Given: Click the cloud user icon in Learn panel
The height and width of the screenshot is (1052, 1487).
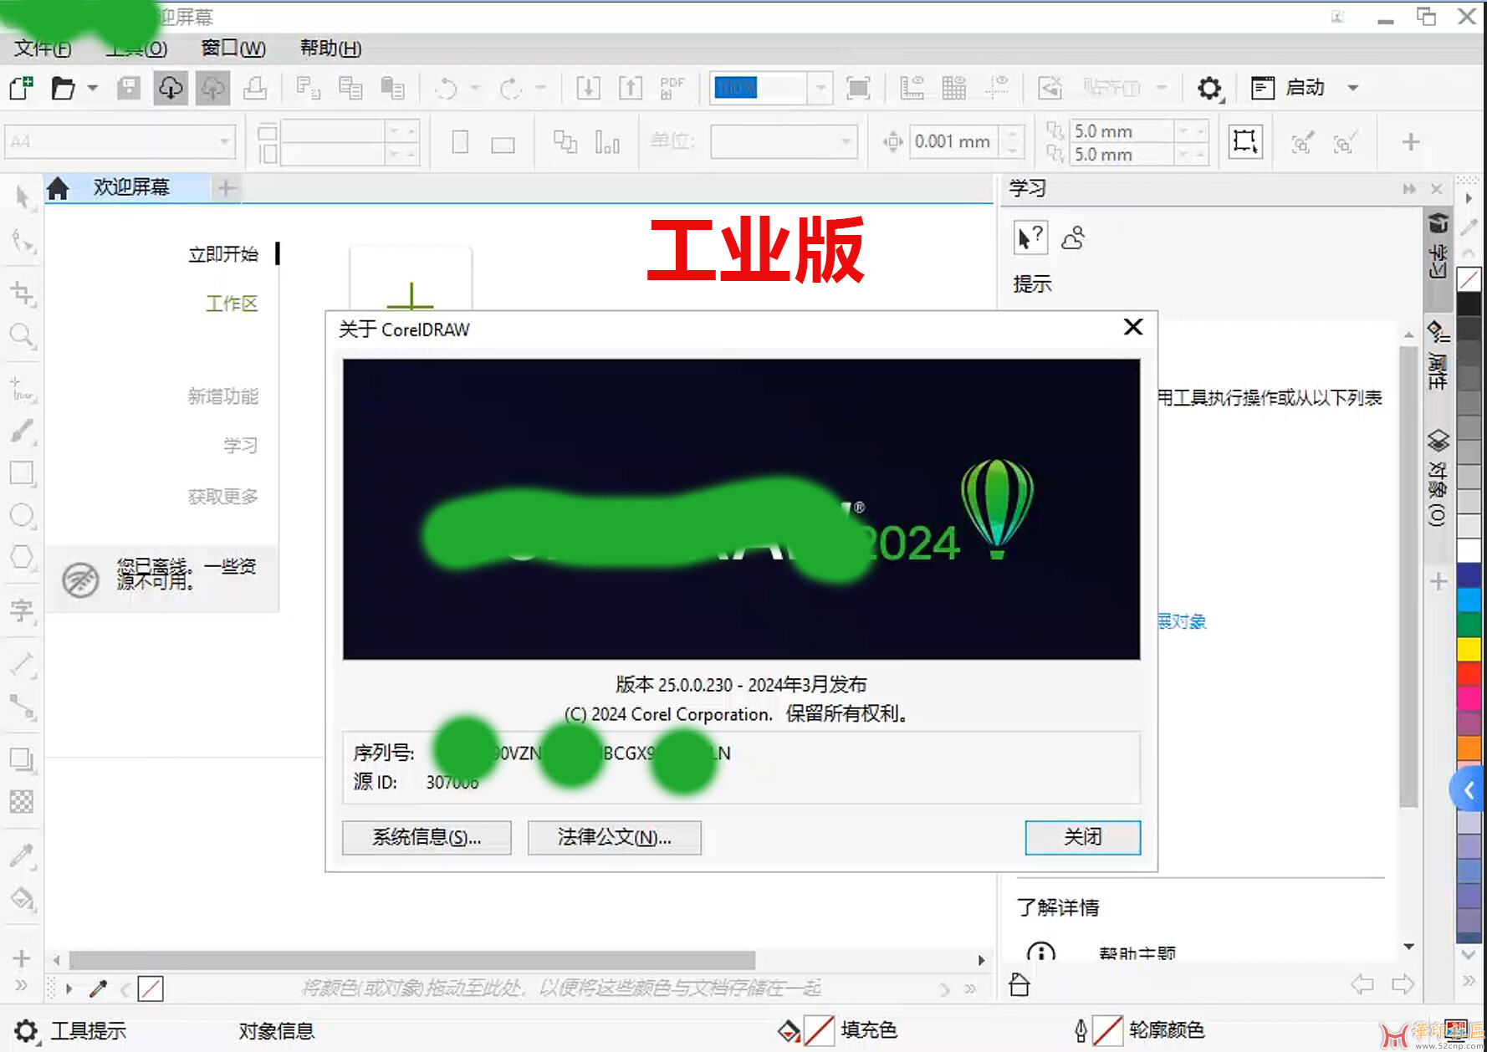Looking at the screenshot, I should coord(1073,238).
